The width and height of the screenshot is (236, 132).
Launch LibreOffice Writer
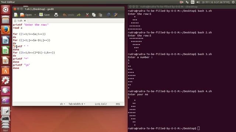(x=6, y=40)
